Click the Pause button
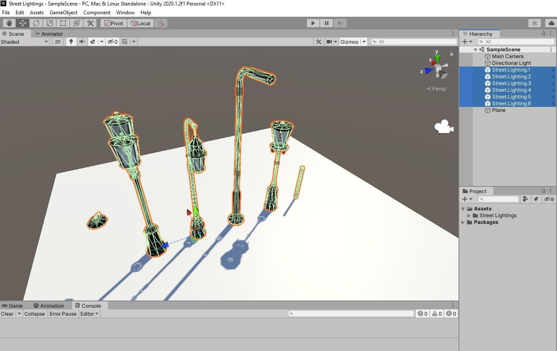The height and width of the screenshot is (351, 557). tap(326, 23)
